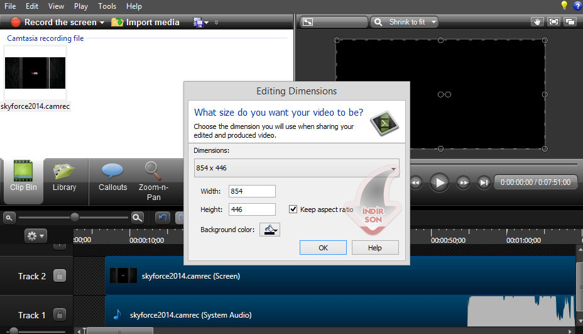This screenshot has width=583, height=334.
Task: Open the Help menu
Action: coord(134,6)
